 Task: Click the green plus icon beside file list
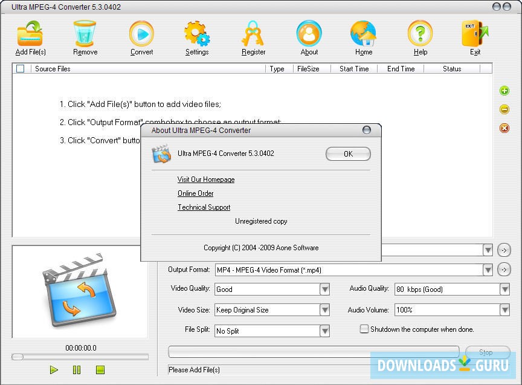[x=504, y=91]
